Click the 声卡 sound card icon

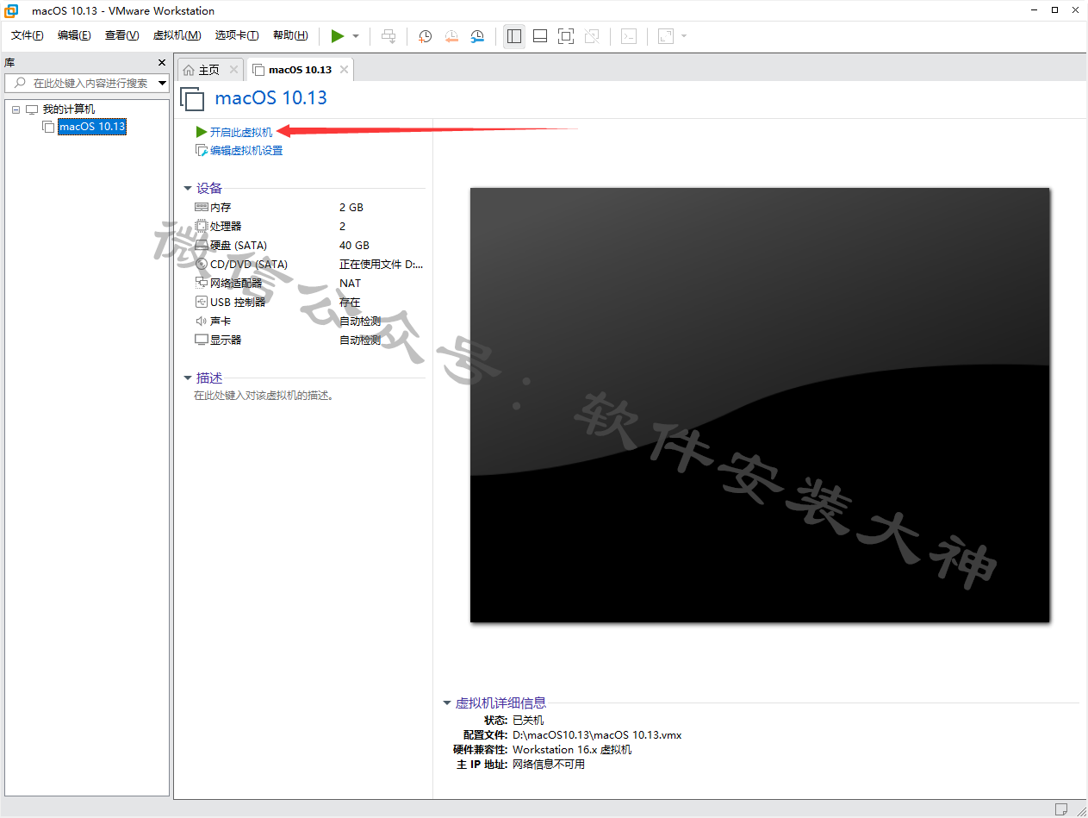[x=202, y=321]
